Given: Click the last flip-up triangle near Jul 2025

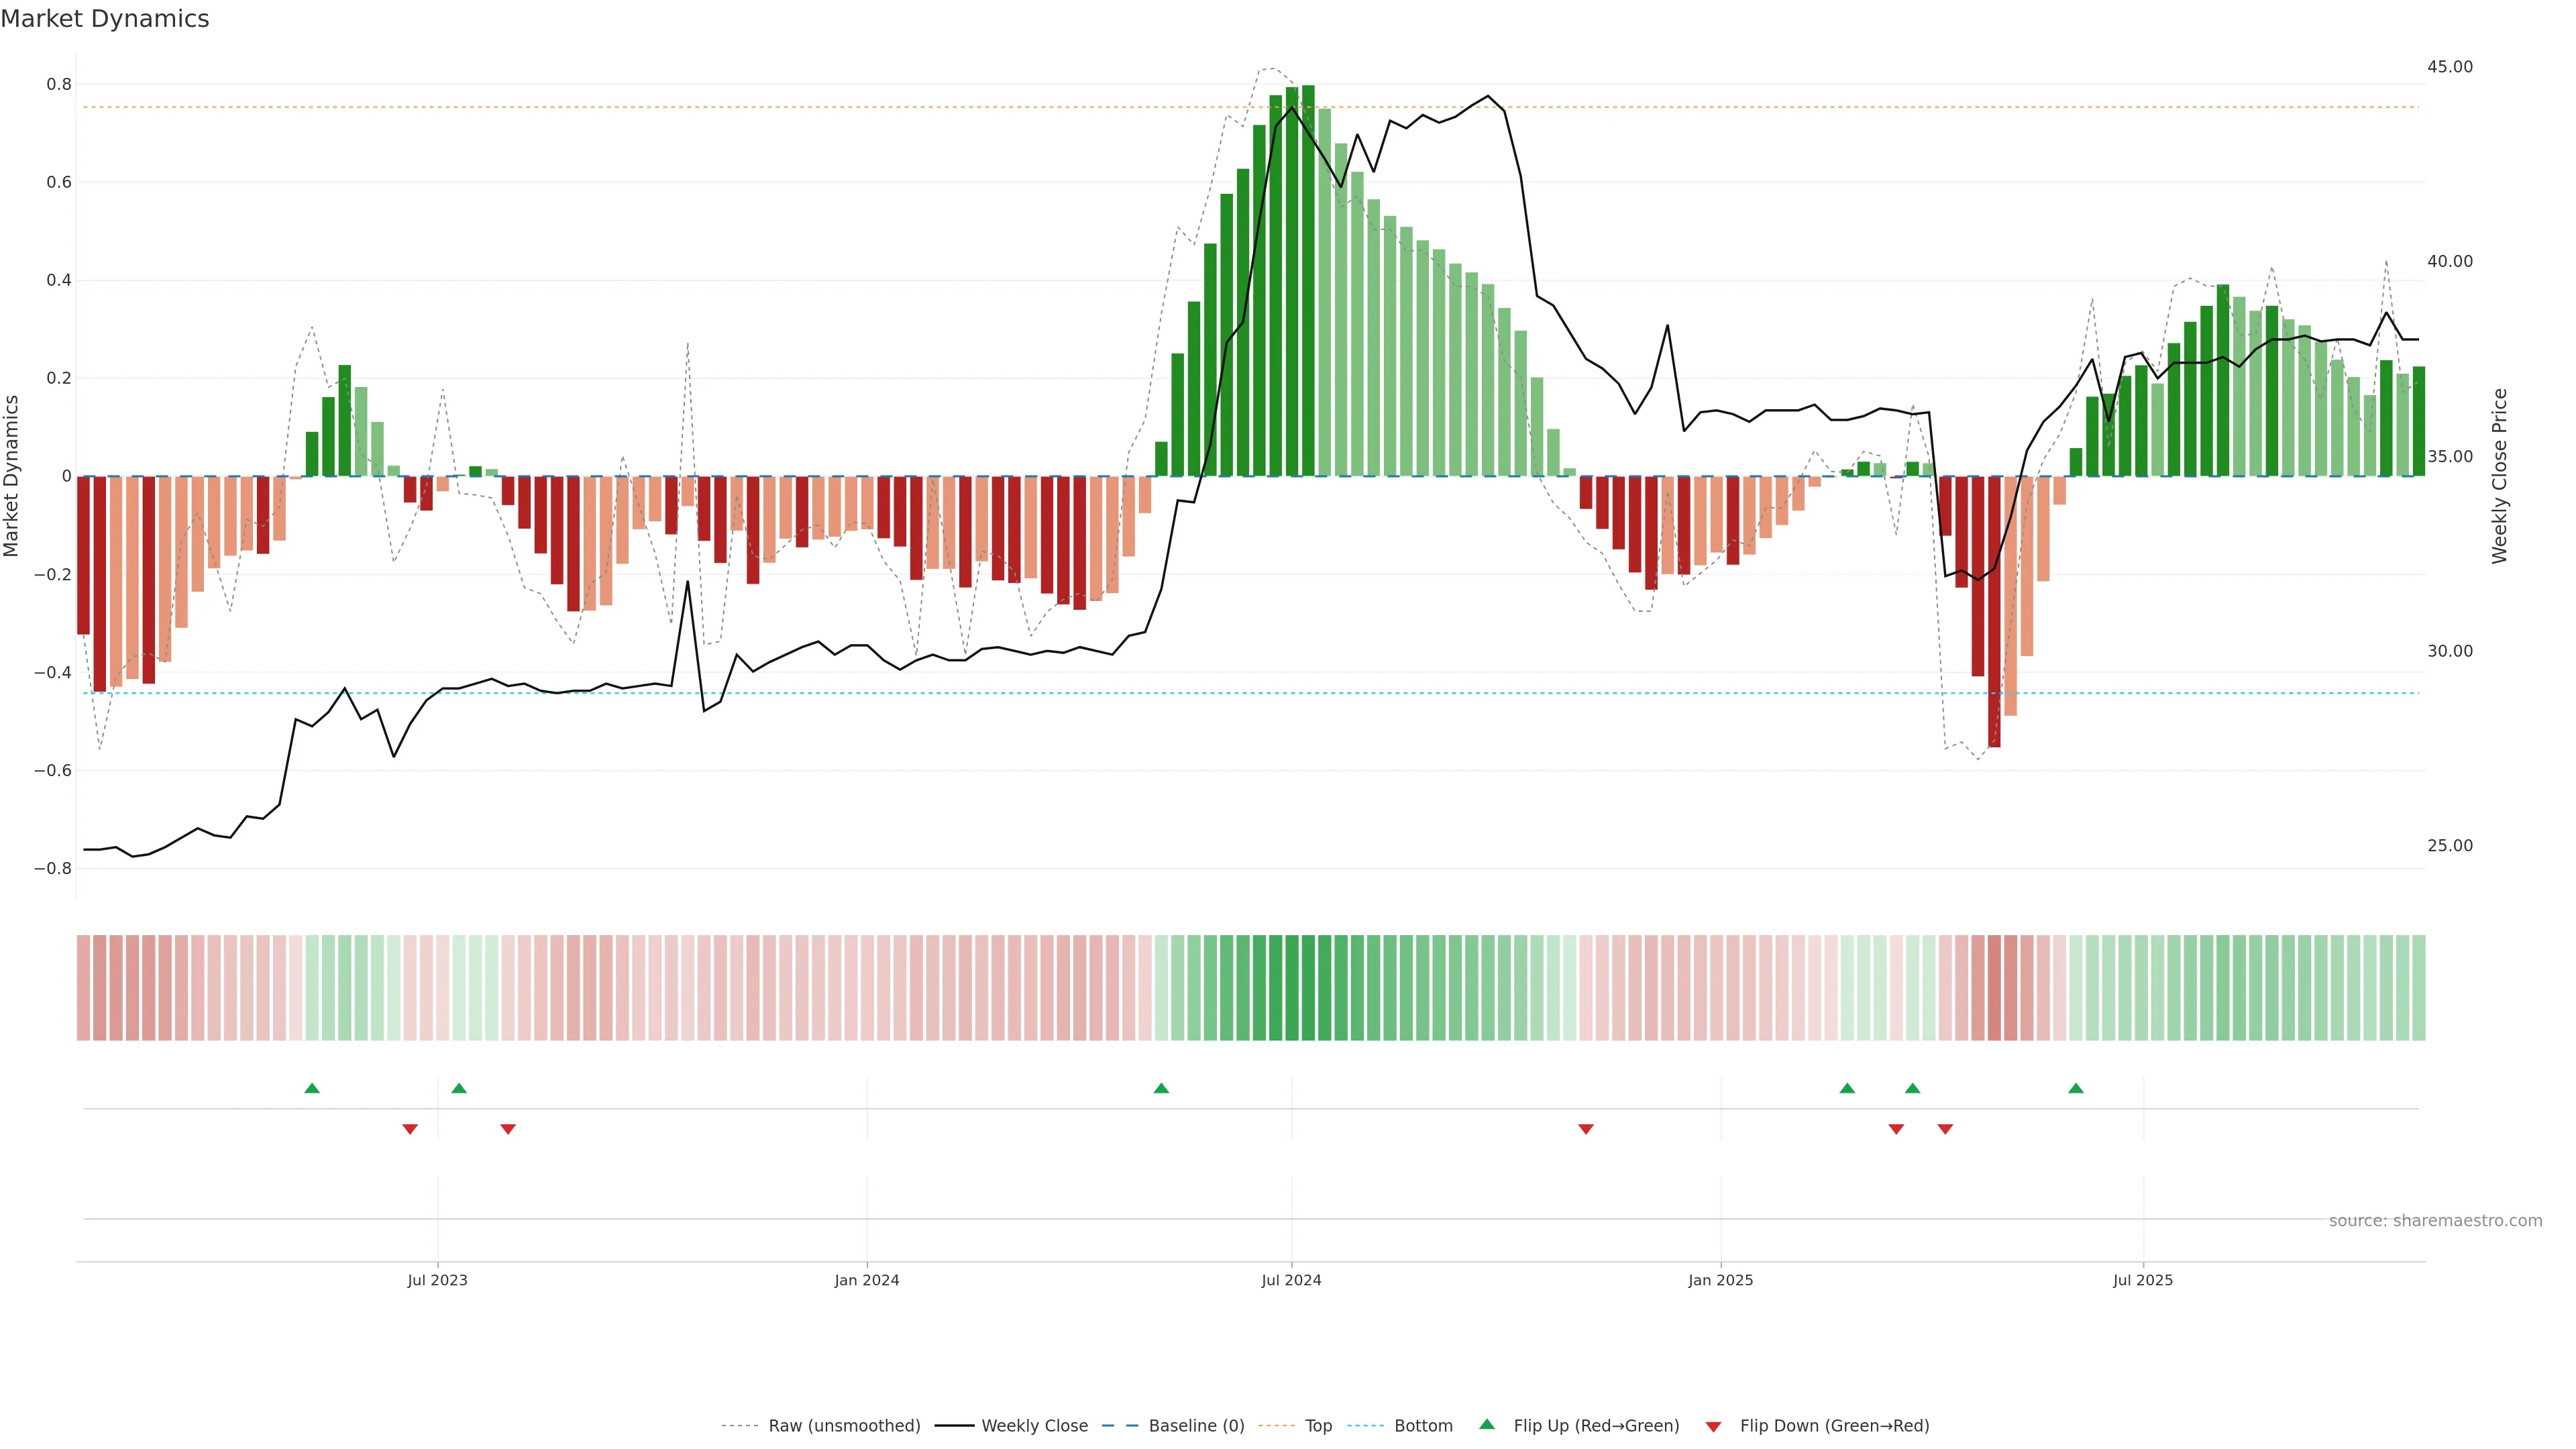Looking at the screenshot, I should click(x=2076, y=1088).
